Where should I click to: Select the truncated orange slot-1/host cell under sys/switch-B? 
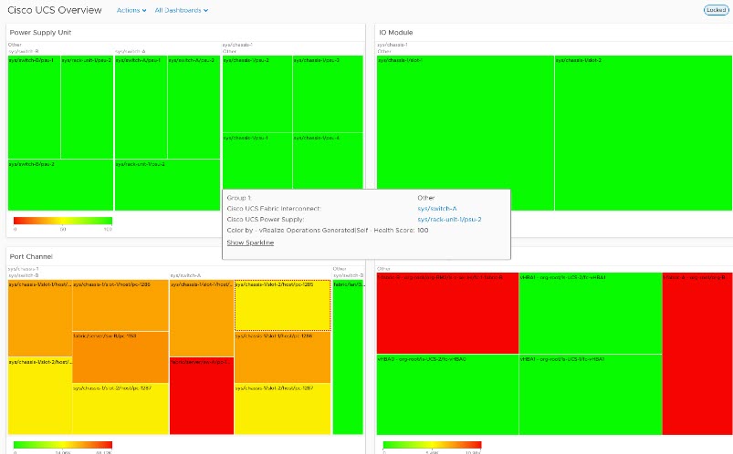pyautogui.click(x=40, y=318)
